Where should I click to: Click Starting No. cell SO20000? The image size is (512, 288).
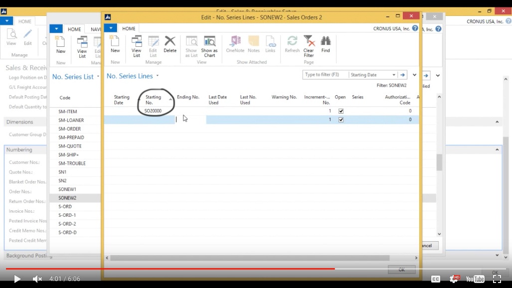coord(153,111)
